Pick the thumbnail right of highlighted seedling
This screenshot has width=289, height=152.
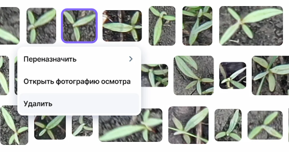point(122,26)
